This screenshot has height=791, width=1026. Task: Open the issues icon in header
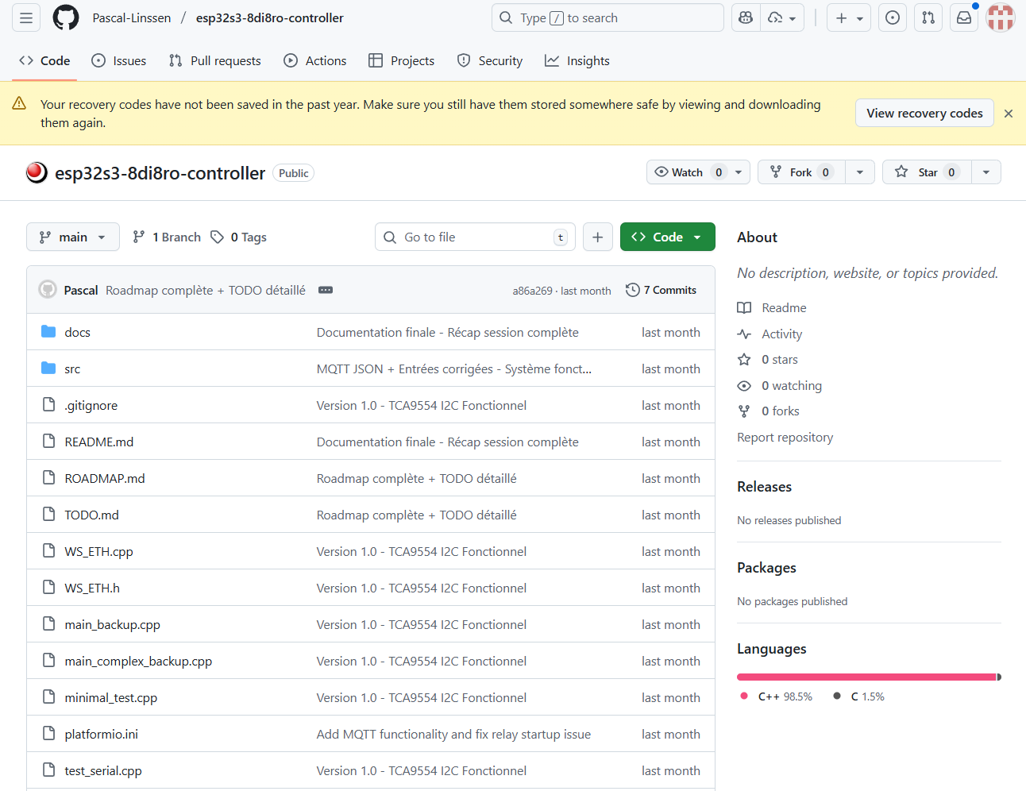(x=893, y=18)
